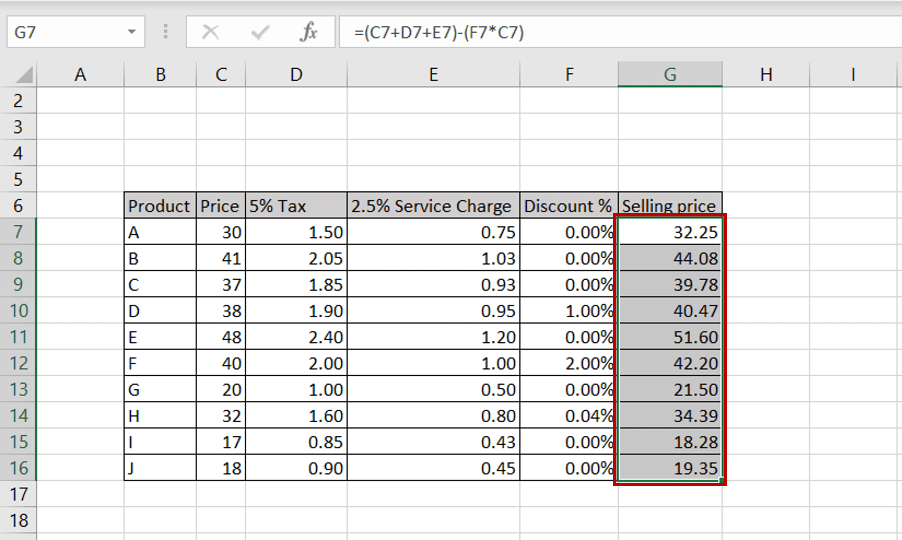
Task: Click the Selling price header cell
Action: coord(669,206)
